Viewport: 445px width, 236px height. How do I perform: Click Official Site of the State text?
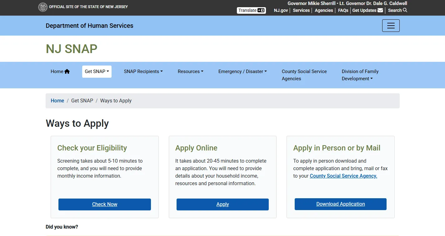coord(88,7)
